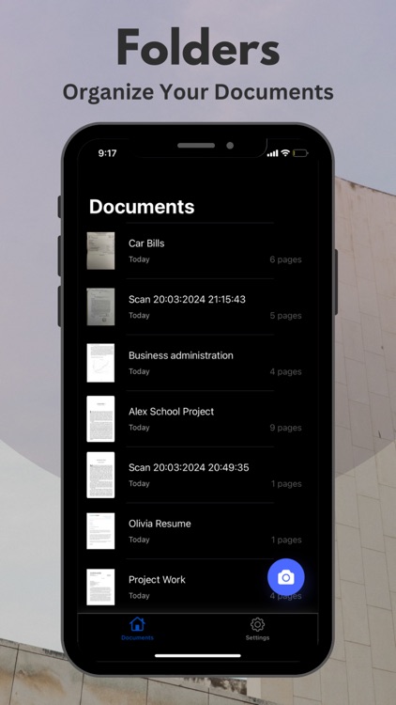Click the 9 pages count
The width and height of the screenshot is (396, 705).
[x=285, y=428]
